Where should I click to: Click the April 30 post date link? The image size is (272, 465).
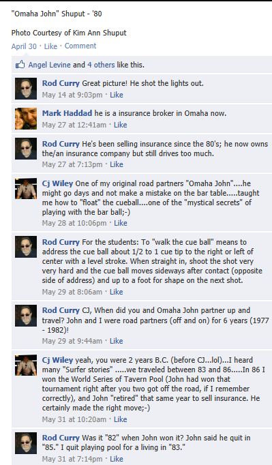24,46
